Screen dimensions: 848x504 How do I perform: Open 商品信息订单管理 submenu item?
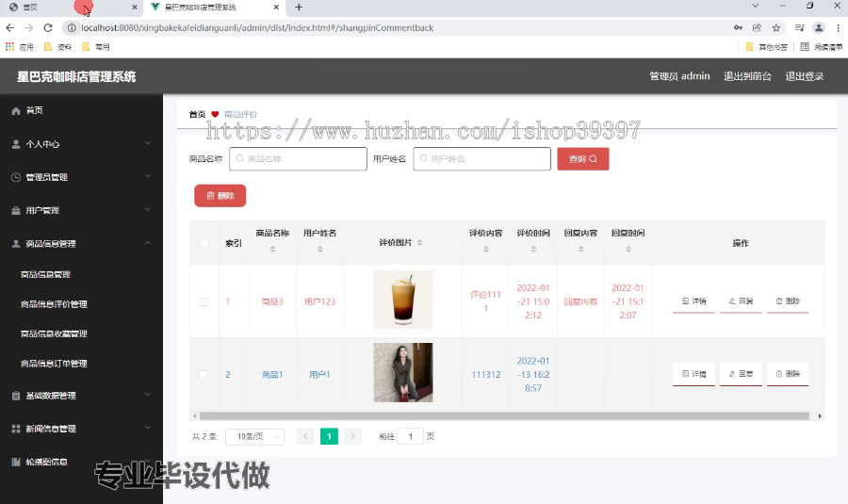[54, 364]
